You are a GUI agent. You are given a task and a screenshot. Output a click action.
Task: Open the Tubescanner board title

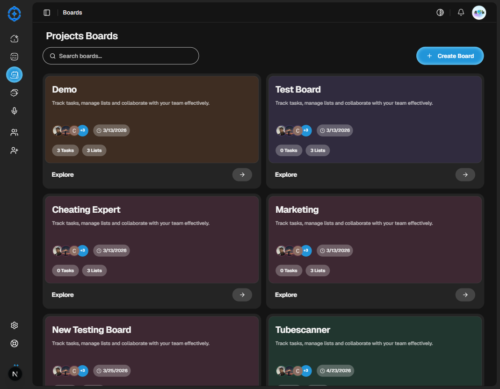click(x=303, y=330)
